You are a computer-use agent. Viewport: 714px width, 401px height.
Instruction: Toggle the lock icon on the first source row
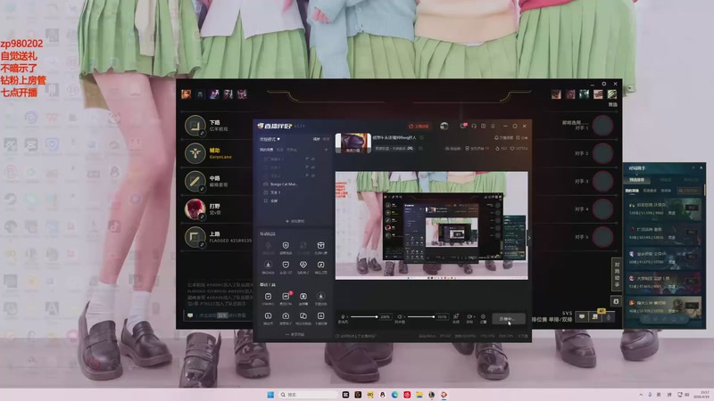tap(307, 160)
